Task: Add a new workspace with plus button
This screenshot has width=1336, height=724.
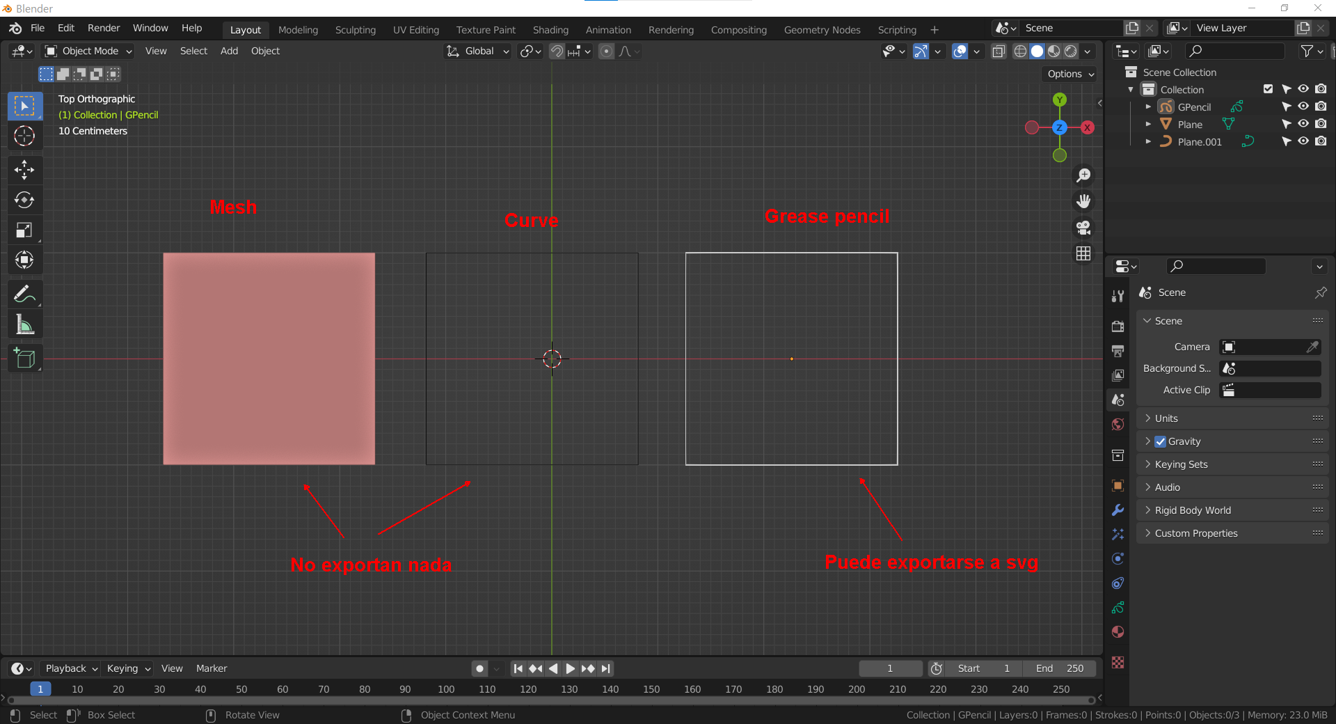Action: click(x=935, y=30)
